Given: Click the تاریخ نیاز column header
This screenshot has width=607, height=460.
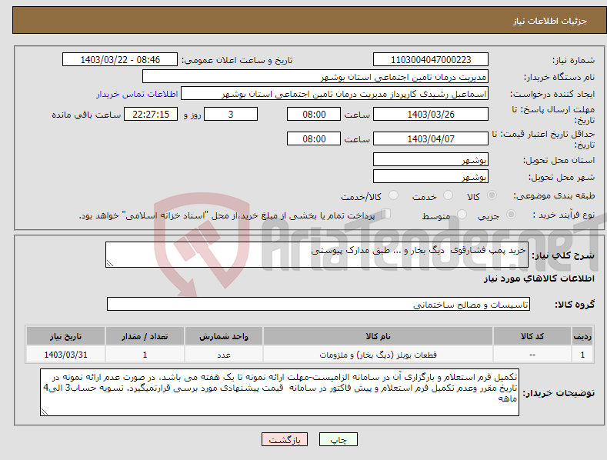Looking at the screenshot, I should pyautogui.click(x=65, y=336).
